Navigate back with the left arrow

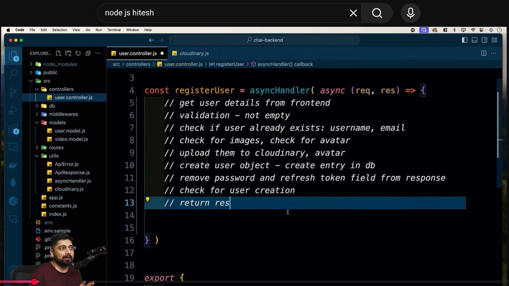tap(151, 40)
